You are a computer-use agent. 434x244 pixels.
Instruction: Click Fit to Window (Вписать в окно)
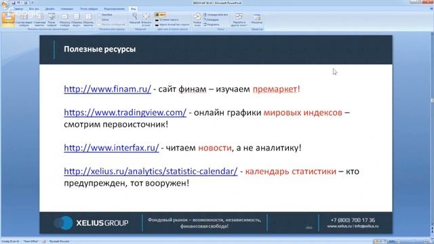click(x=146, y=20)
